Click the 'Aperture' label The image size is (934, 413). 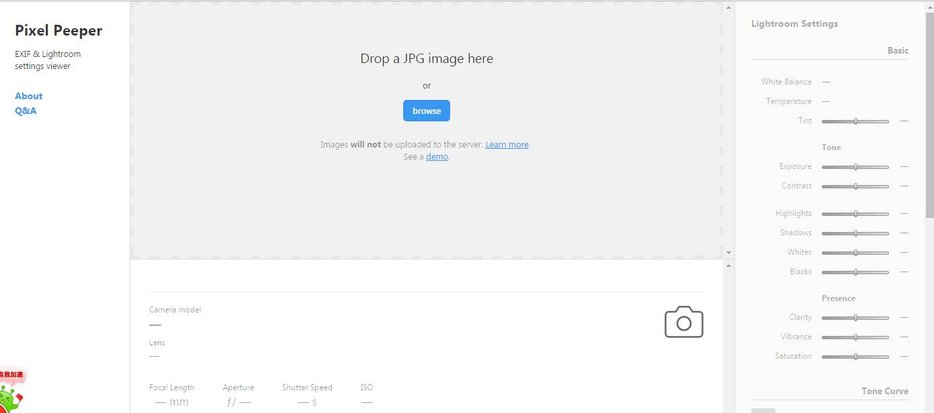coord(239,388)
